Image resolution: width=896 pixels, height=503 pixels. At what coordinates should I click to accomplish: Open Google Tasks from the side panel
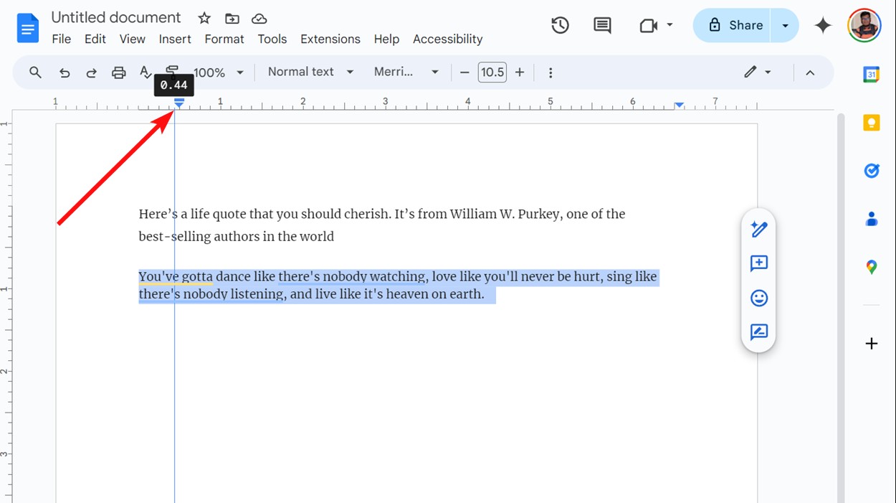click(871, 170)
